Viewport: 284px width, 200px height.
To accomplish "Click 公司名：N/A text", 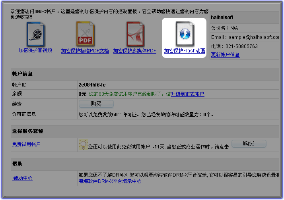I will pos(225,28).
